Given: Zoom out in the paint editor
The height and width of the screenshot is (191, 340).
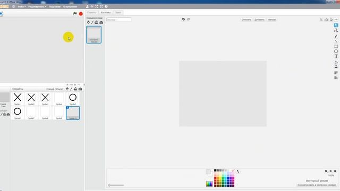Looking at the screenshot, I should pyautogui.click(x=326, y=171).
